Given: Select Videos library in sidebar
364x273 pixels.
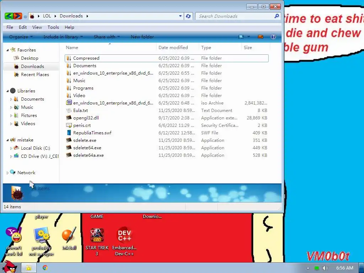Looking at the screenshot, I should coord(28,123).
